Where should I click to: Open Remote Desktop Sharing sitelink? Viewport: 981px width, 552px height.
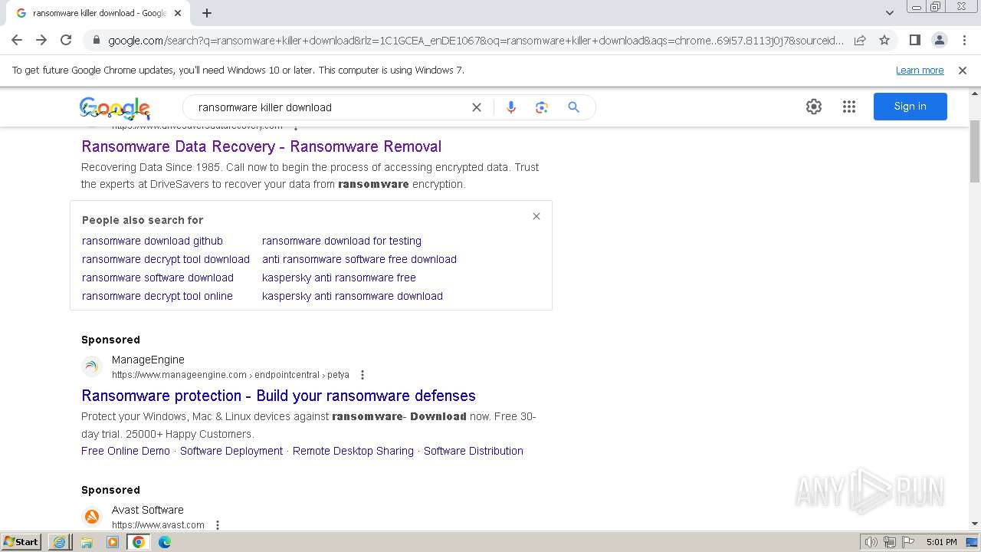click(x=353, y=451)
